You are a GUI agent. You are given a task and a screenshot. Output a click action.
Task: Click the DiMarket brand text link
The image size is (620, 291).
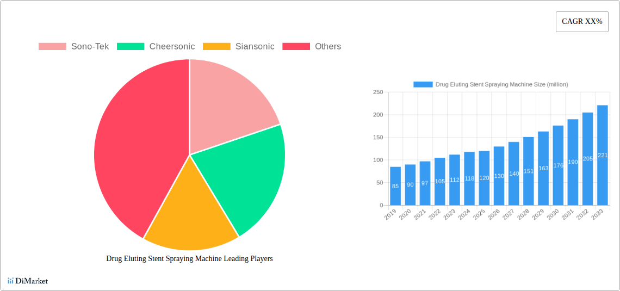[x=32, y=281]
